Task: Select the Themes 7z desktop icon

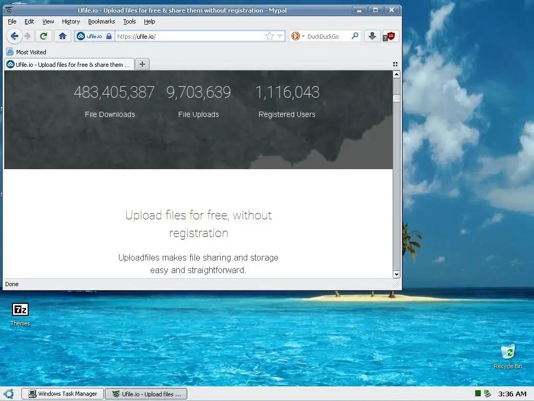Action: [20, 315]
